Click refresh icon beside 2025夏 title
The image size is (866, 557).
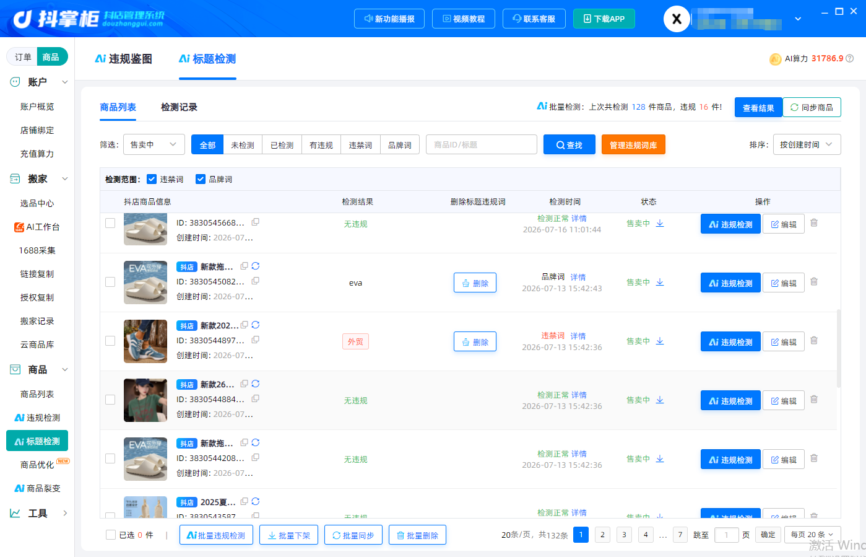[x=255, y=501]
